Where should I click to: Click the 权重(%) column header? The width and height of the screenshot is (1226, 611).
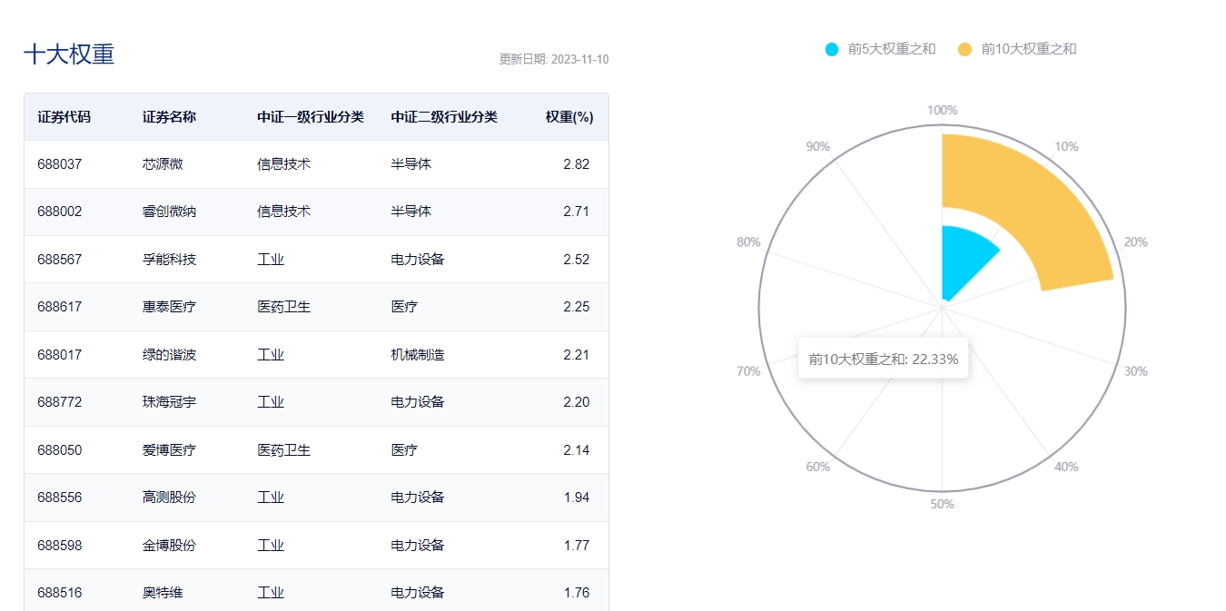coord(569,117)
